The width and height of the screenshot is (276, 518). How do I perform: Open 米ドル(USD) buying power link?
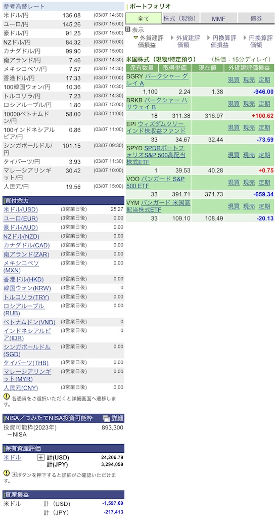click(21, 209)
